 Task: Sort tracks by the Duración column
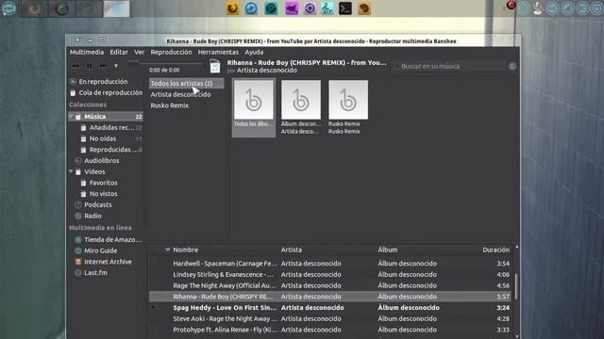(495, 250)
